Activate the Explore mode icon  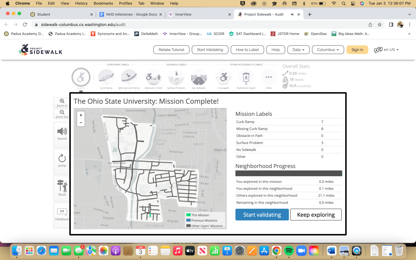[x=81, y=77]
